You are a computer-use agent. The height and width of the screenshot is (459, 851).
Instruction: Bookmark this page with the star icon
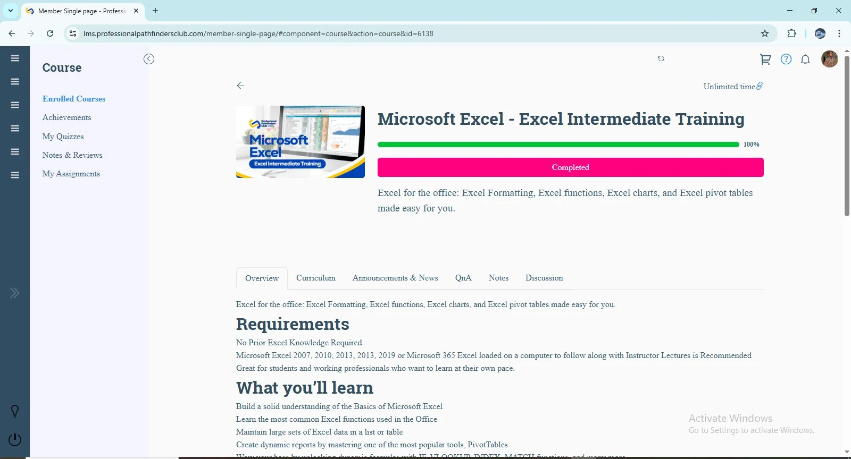tap(765, 33)
